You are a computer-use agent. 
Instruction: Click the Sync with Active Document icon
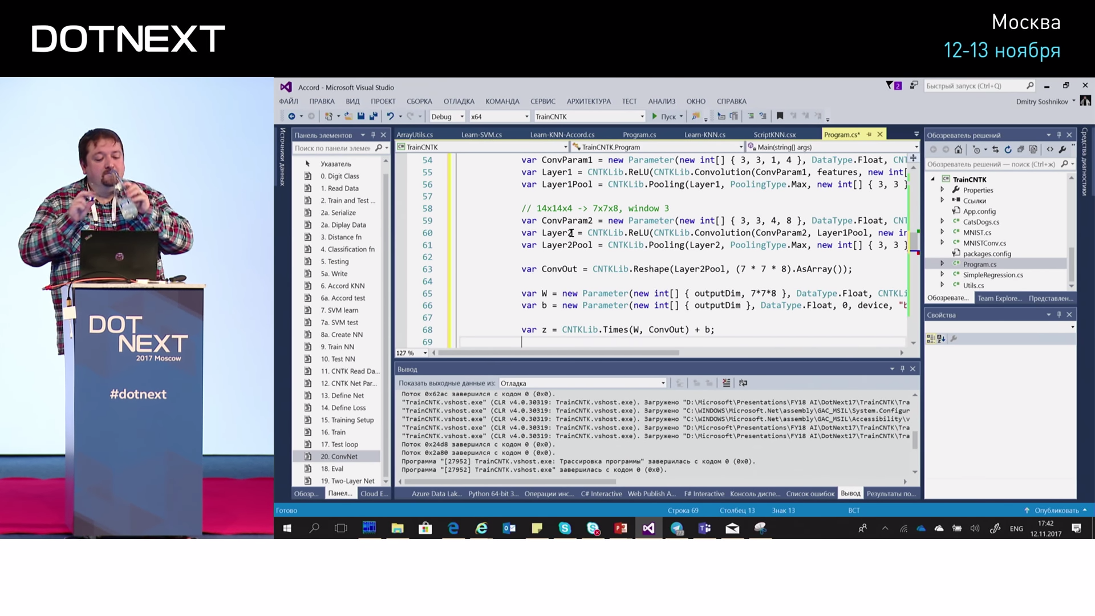995,149
